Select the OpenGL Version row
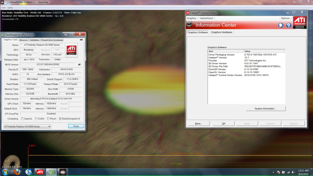 click(x=246, y=72)
